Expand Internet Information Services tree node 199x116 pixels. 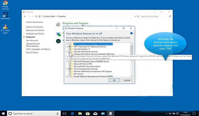point(67,51)
